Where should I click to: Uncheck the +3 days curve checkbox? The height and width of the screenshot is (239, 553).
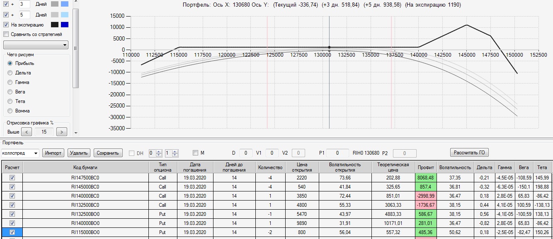tap(6, 4)
